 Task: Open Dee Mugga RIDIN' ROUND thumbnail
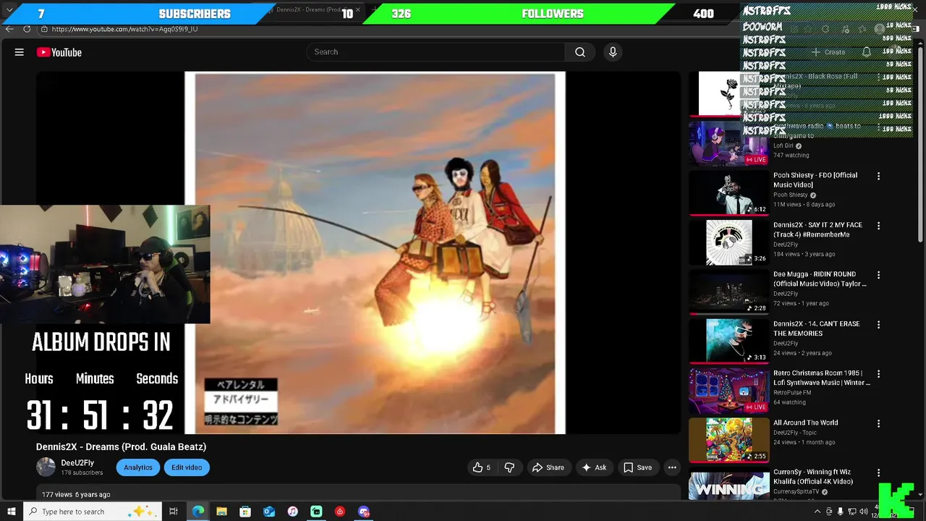tap(729, 292)
